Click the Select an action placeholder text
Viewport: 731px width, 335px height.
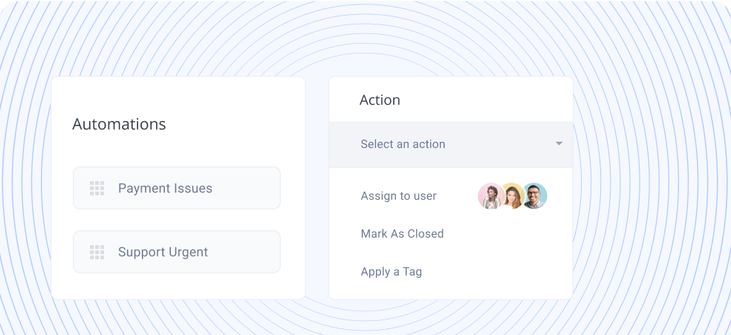403,145
